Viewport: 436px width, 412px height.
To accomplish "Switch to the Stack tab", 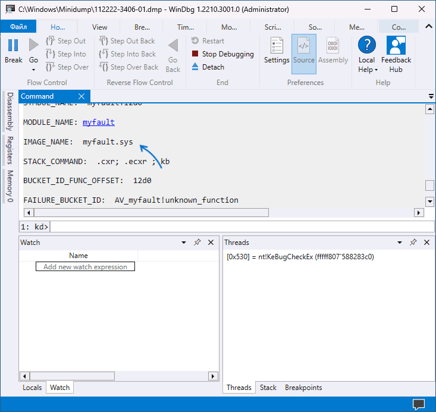I will pyautogui.click(x=268, y=387).
